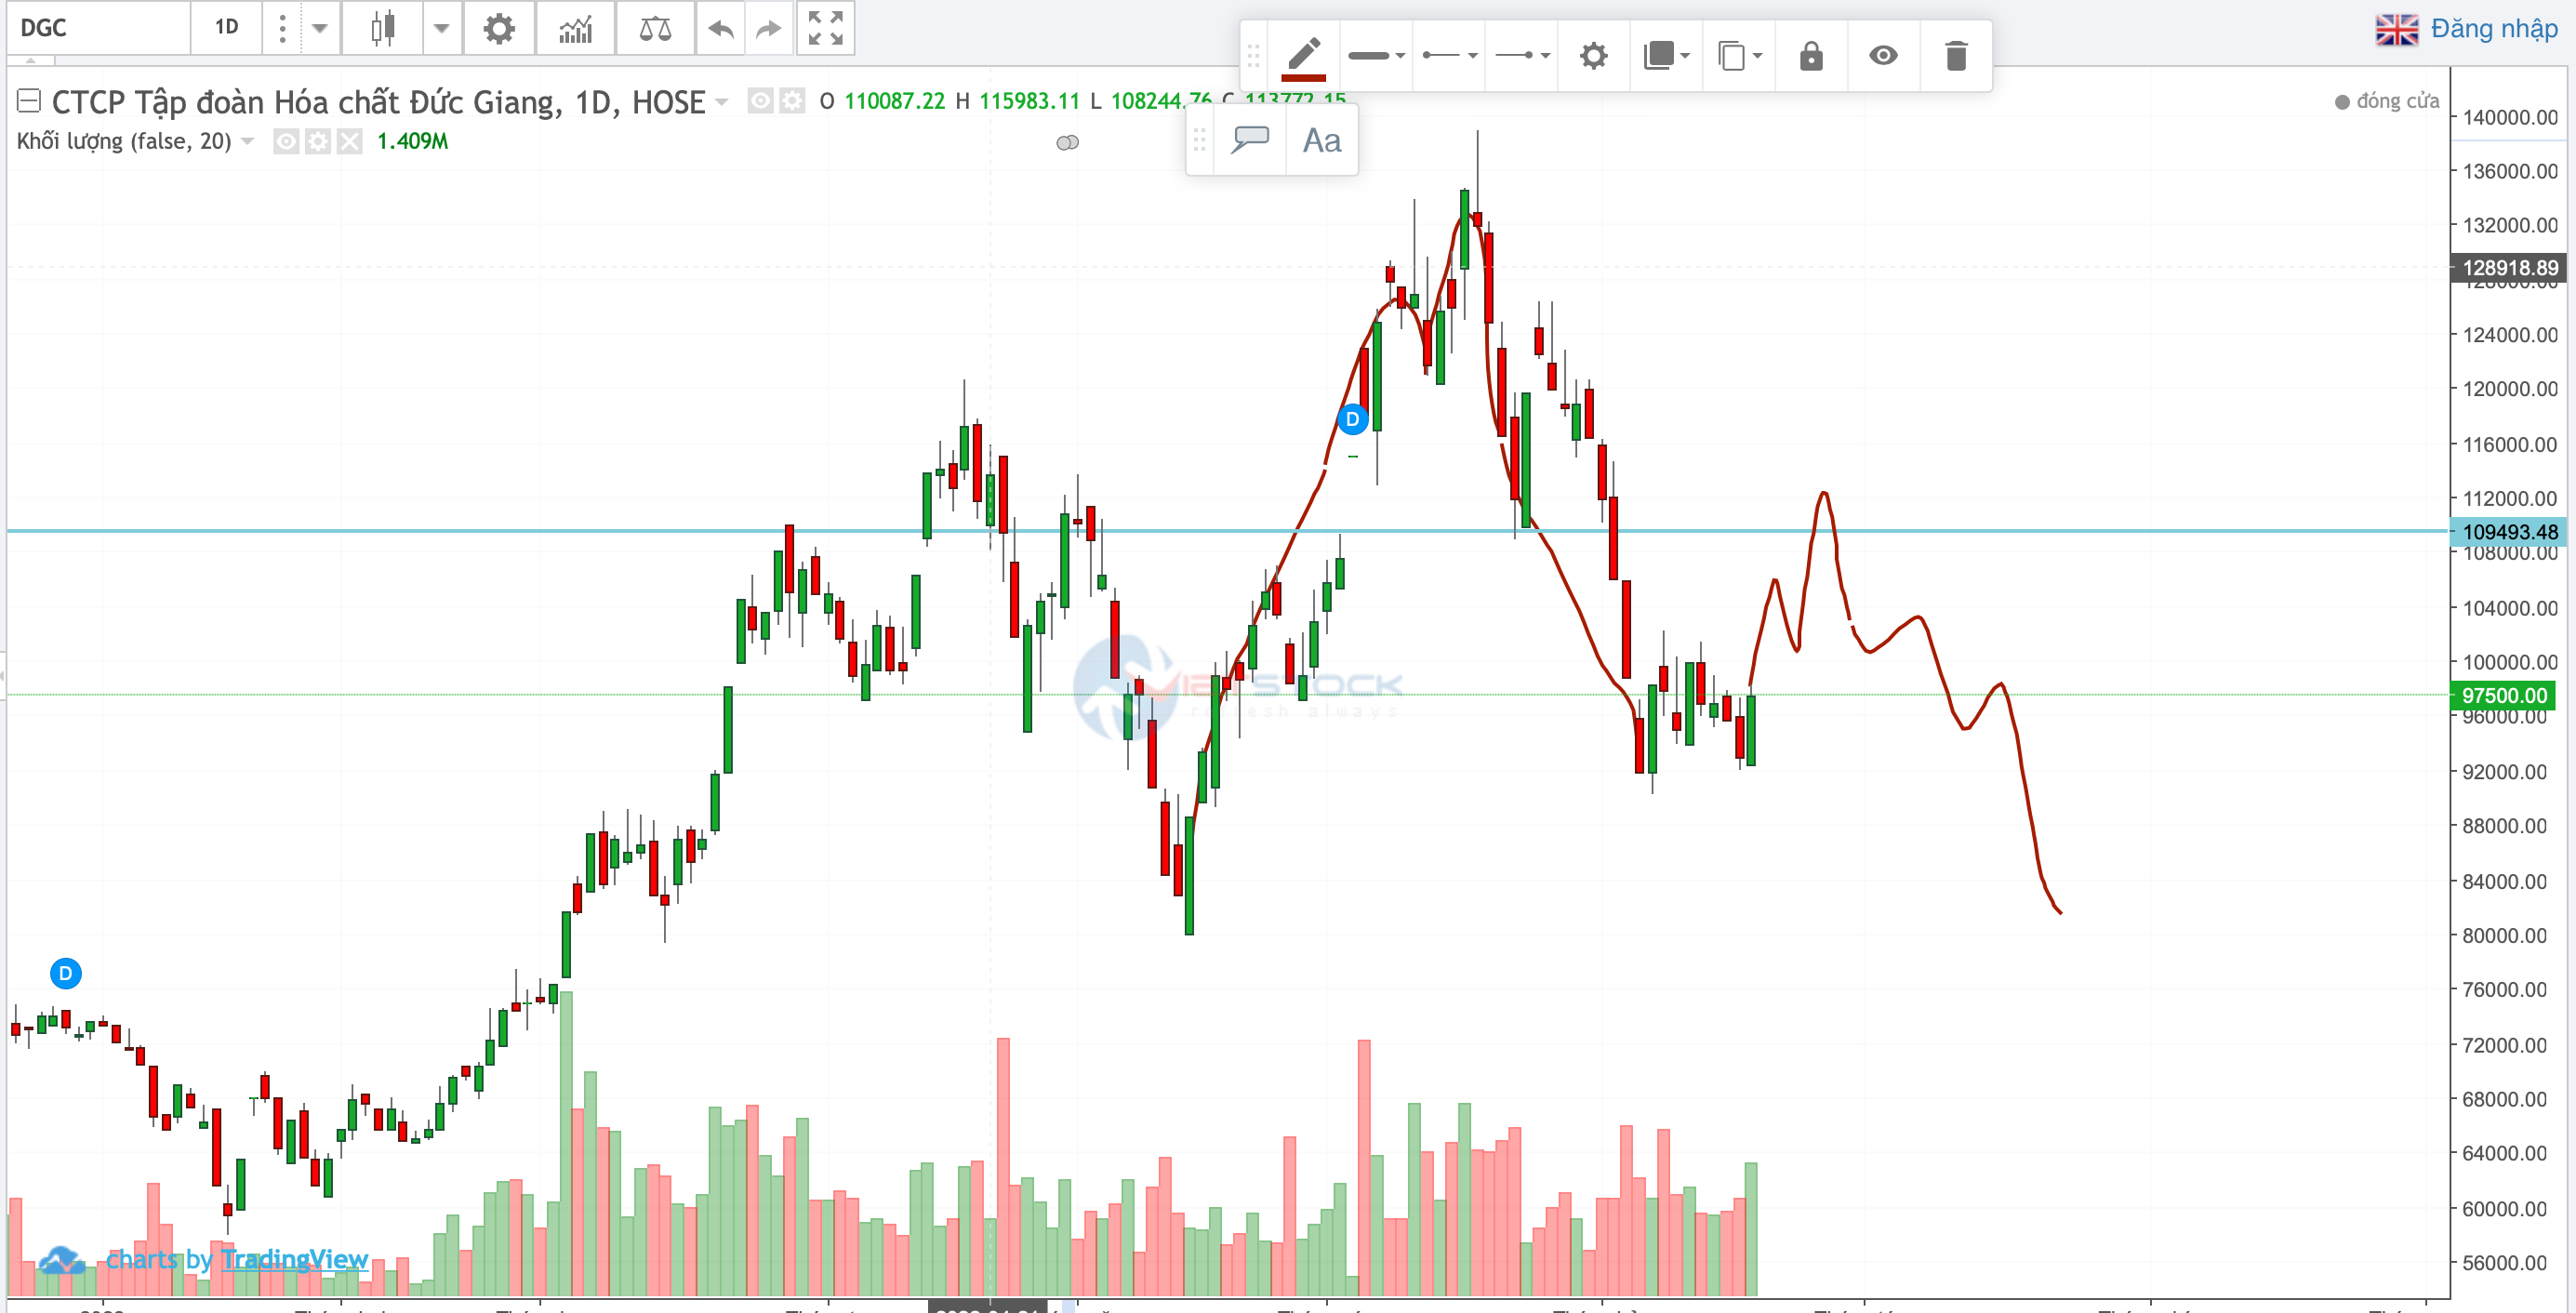Click the high value 115983.11
Screen dimensions: 2576x1313
(x=1029, y=101)
